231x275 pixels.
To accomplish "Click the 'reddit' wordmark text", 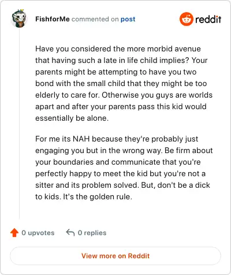I will 208,20.
